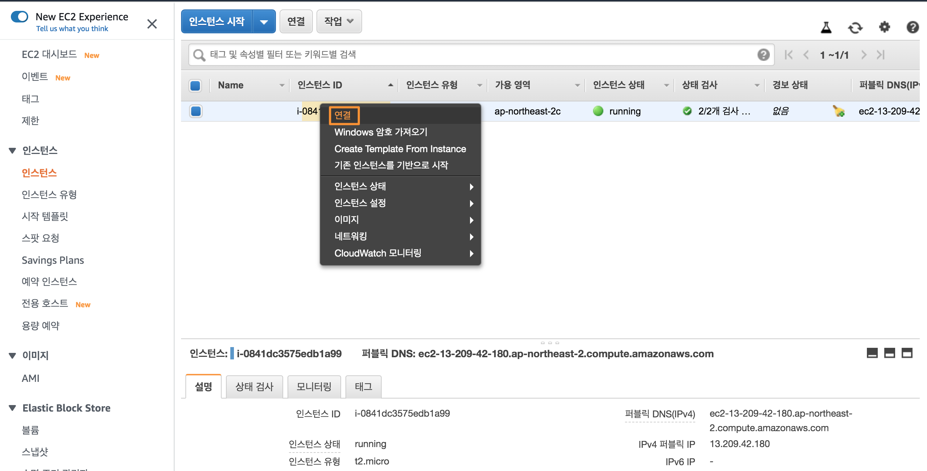Select Create Template From Instance
Screen dimensions: 927x471
(x=400, y=149)
